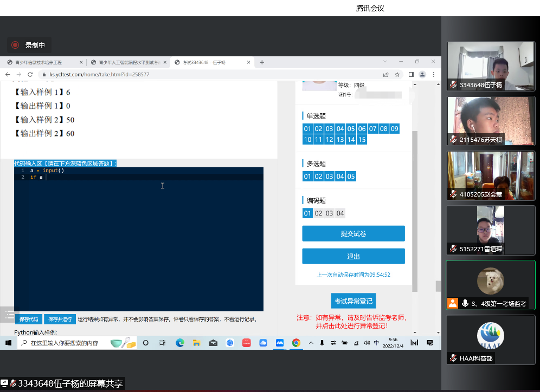Expand Chrome's tab search dropdown
Image resolution: width=540 pixels, height=392 pixels.
coord(385,62)
